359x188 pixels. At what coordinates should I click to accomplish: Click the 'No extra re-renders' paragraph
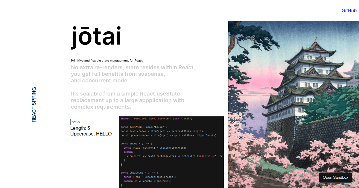click(133, 74)
